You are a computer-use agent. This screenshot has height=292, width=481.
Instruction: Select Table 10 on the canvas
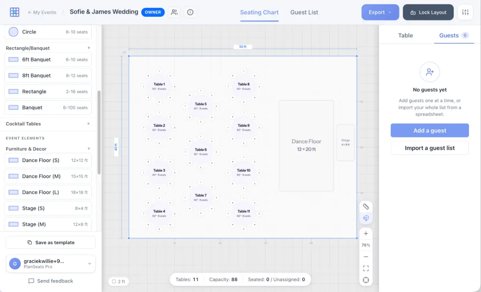click(244, 173)
